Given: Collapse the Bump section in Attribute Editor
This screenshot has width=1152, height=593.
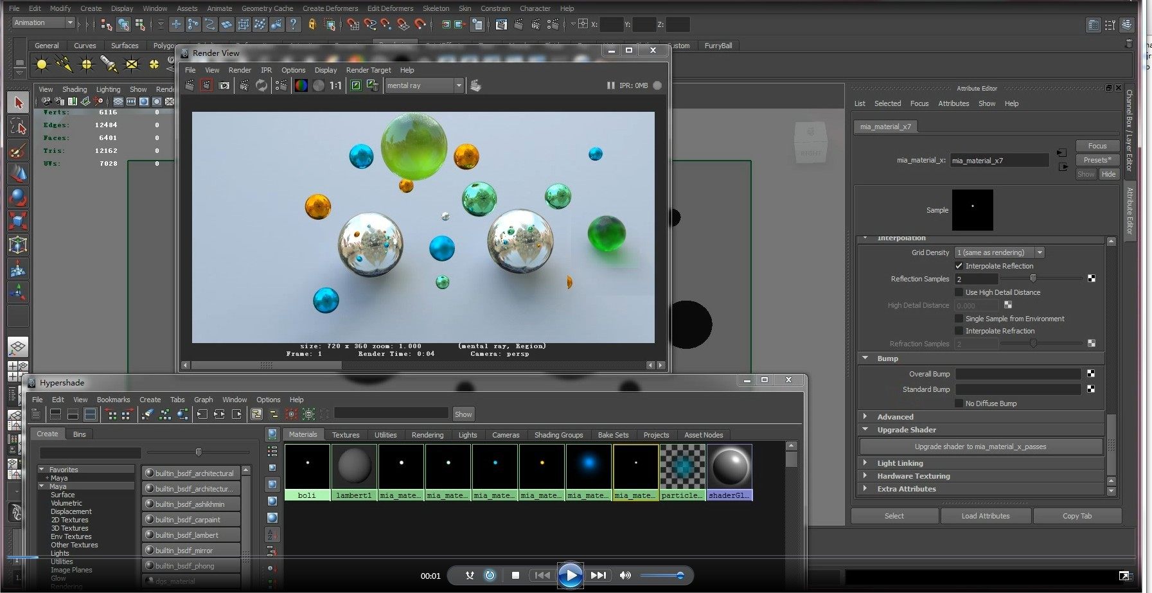Looking at the screenshot, I should coord(865,358).
